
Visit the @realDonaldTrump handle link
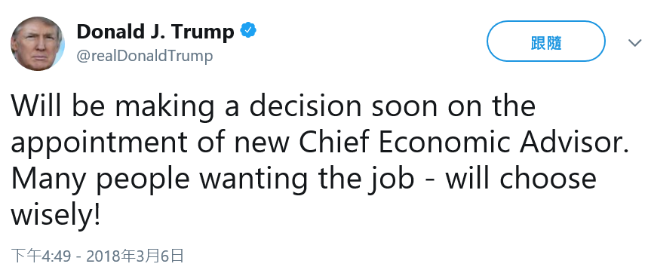coord(145,56)
